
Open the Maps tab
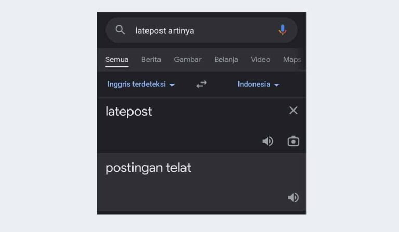pyautogui.click(x=292, y=60)
